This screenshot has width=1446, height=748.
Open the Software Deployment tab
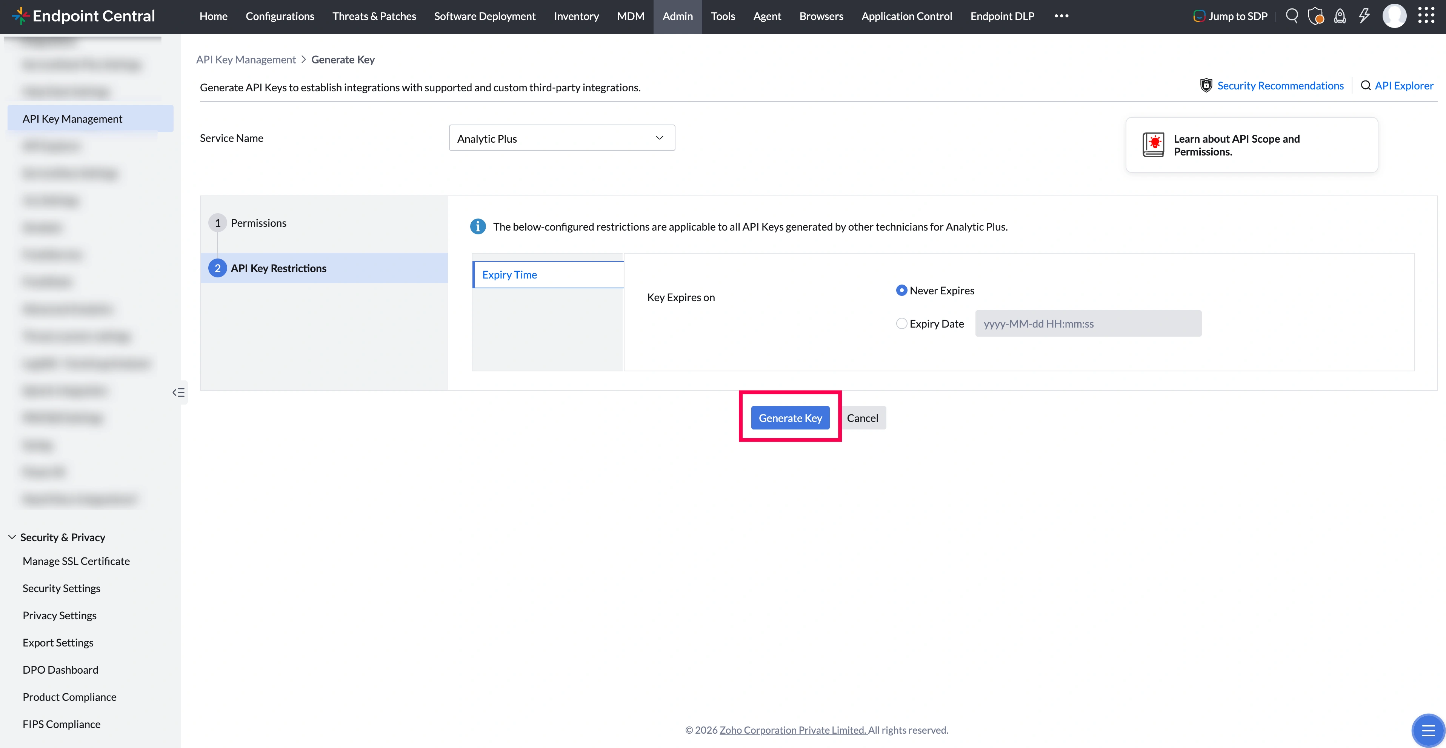pyautogui.click(x=485, y=16)
